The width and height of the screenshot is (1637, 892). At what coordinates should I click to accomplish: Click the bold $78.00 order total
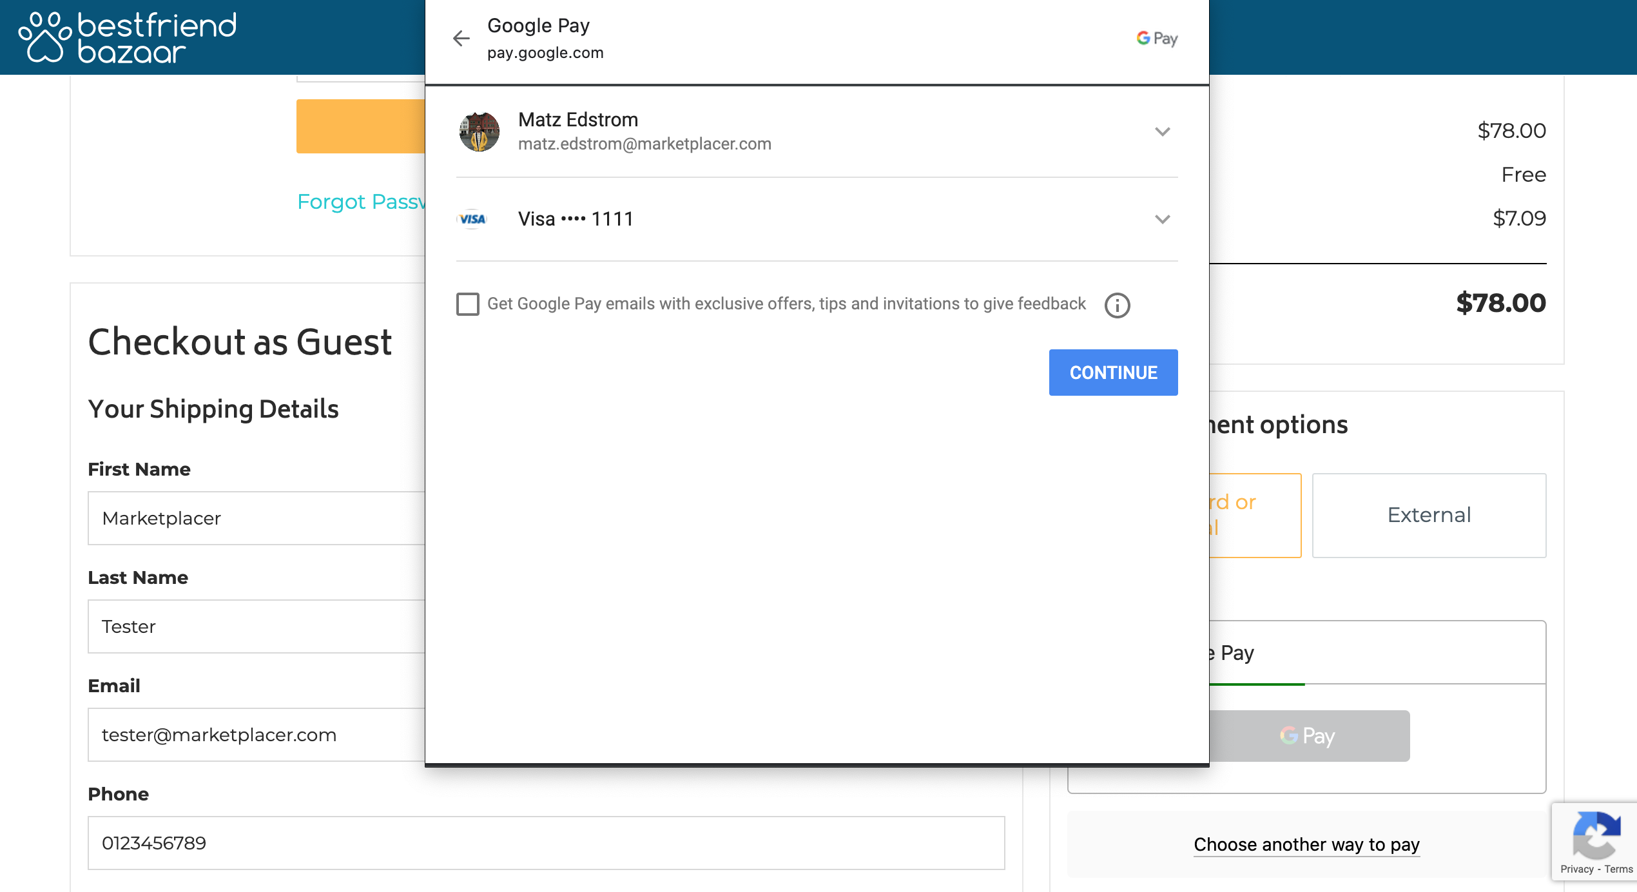[x=1500, y=303]
